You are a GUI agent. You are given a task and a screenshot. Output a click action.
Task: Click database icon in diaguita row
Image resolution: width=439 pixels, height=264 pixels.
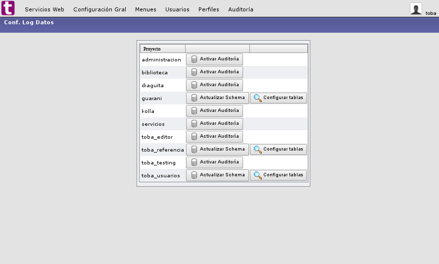(x=194, y=85)
